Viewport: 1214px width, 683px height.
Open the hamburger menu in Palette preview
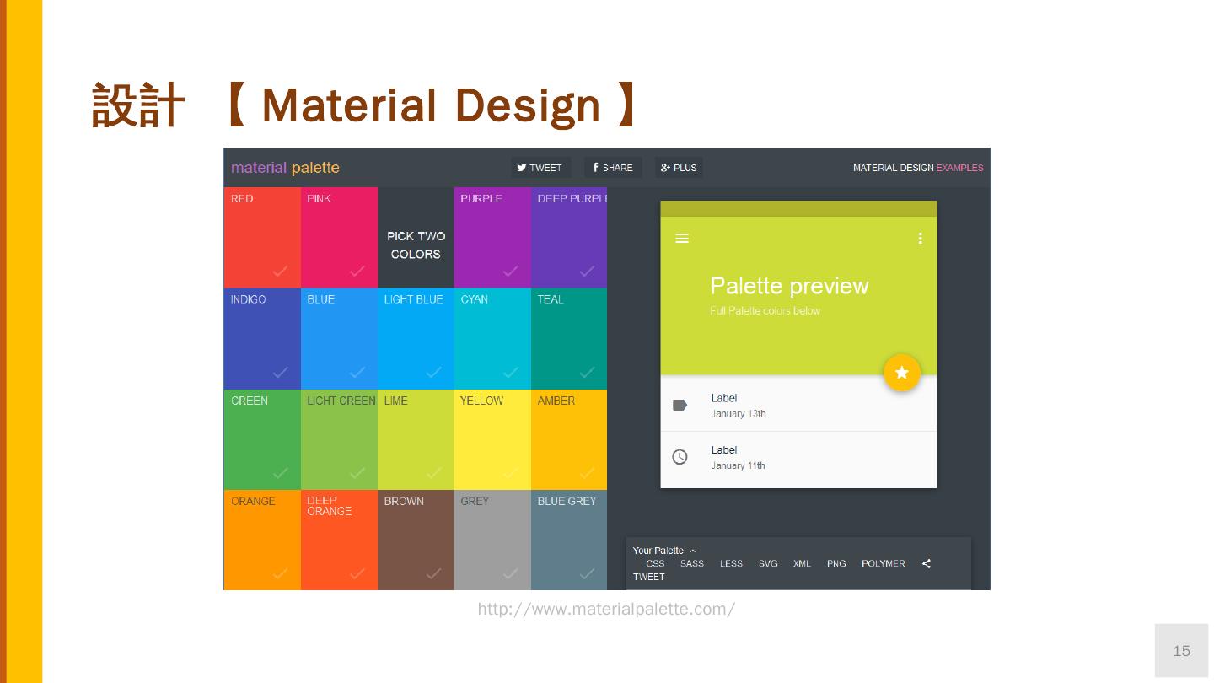682,239
